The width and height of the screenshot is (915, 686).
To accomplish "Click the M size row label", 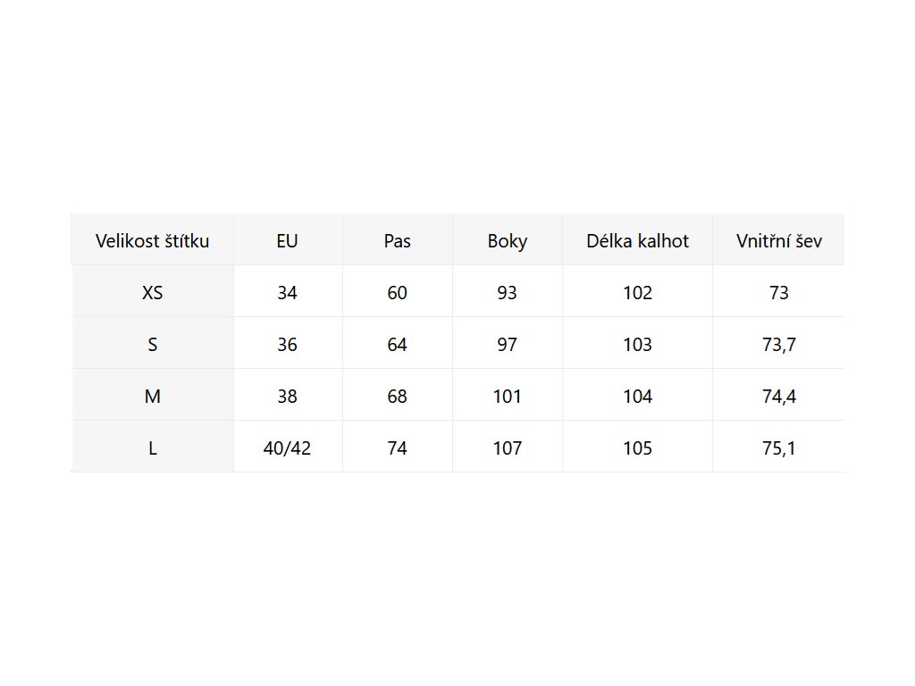I will [152, 397].
